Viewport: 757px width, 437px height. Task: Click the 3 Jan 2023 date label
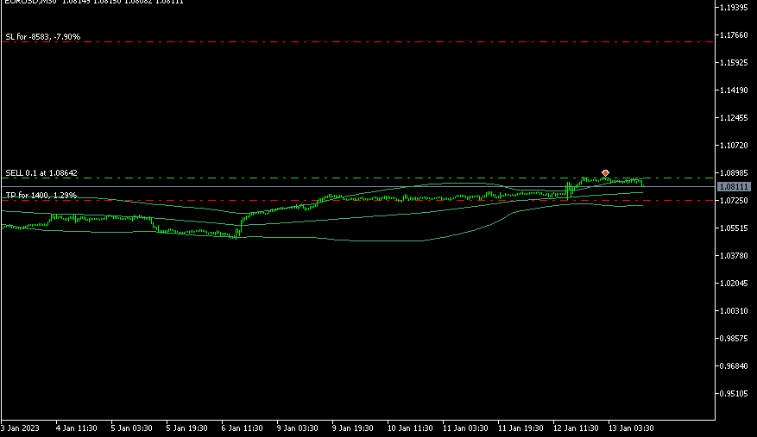(22, 428)
